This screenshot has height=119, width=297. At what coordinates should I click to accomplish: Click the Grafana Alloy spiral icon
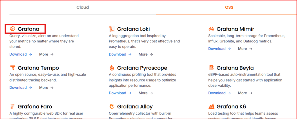click(112, 106)
